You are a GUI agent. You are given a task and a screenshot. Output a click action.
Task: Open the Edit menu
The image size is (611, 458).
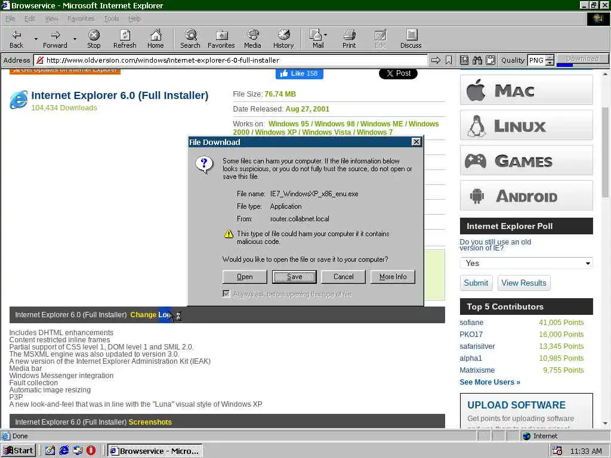(30, 18)
